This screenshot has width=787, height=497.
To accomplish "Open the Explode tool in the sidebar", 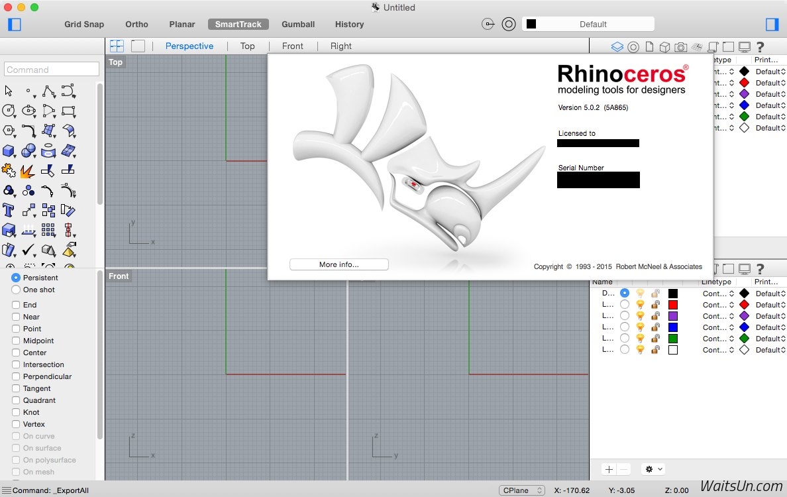I will coord(26,172).
